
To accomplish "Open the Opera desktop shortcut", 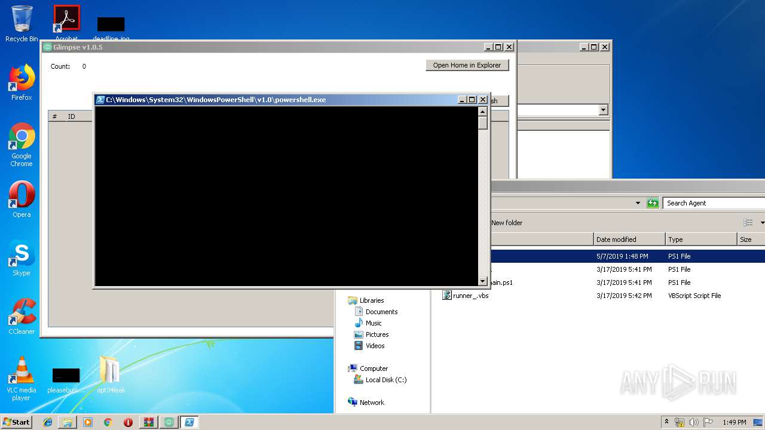I will pyautogui.click(x=22, y=199).
